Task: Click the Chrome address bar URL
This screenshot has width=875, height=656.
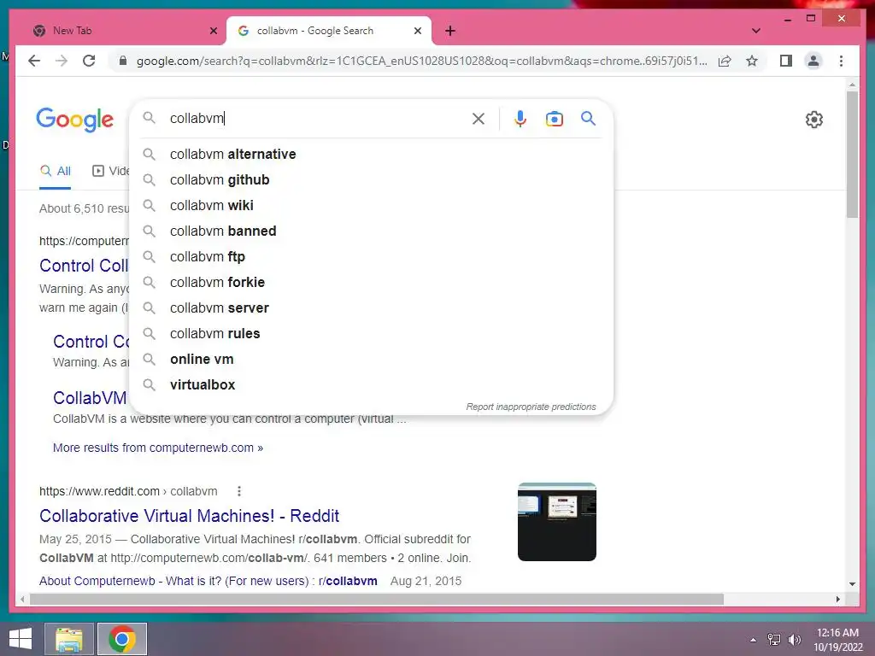Action: click(x=422, y=61)
